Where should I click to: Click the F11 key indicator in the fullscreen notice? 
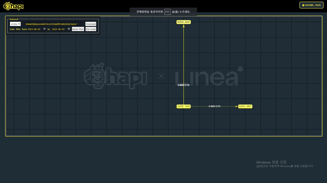(168, 12)
